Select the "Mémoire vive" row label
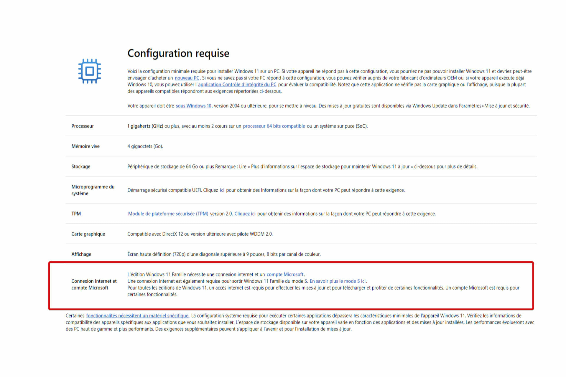The width and height of the screenshot is (566, 377). click(85, 146)
